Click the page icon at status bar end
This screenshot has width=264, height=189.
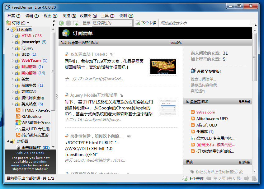254,178
